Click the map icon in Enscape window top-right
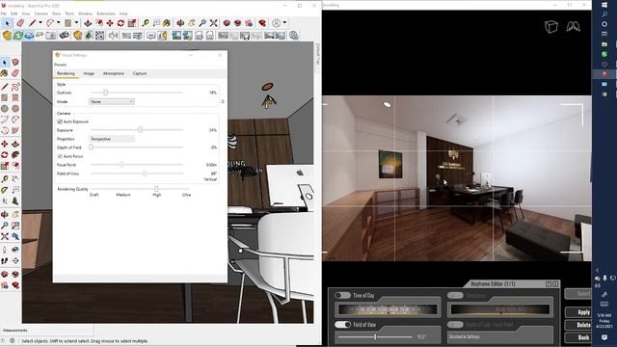This screenshot has width=617, height=347. [x=573, y=27]
